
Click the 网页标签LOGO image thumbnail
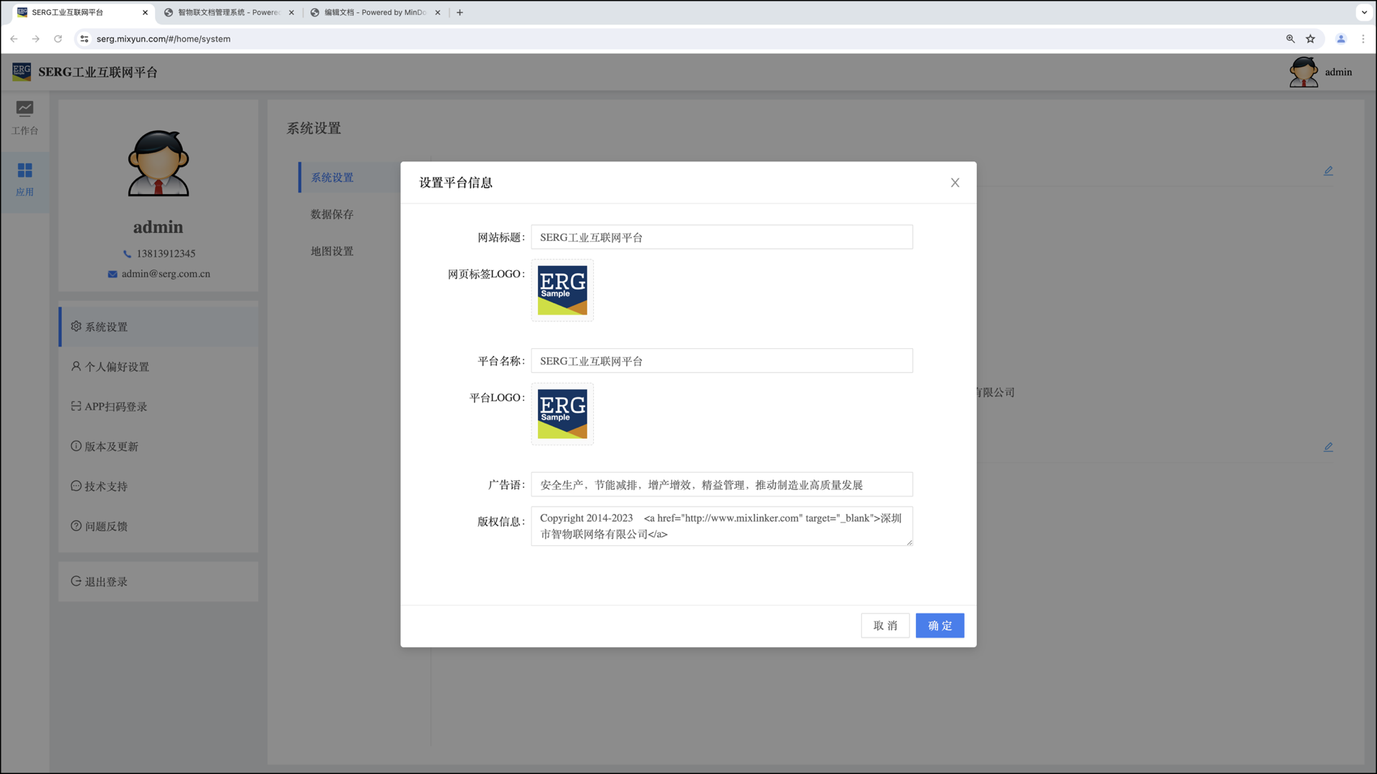[562, 290]
